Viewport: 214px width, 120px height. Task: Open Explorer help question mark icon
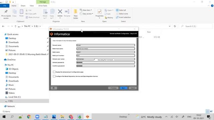click(x=212, y=6)
